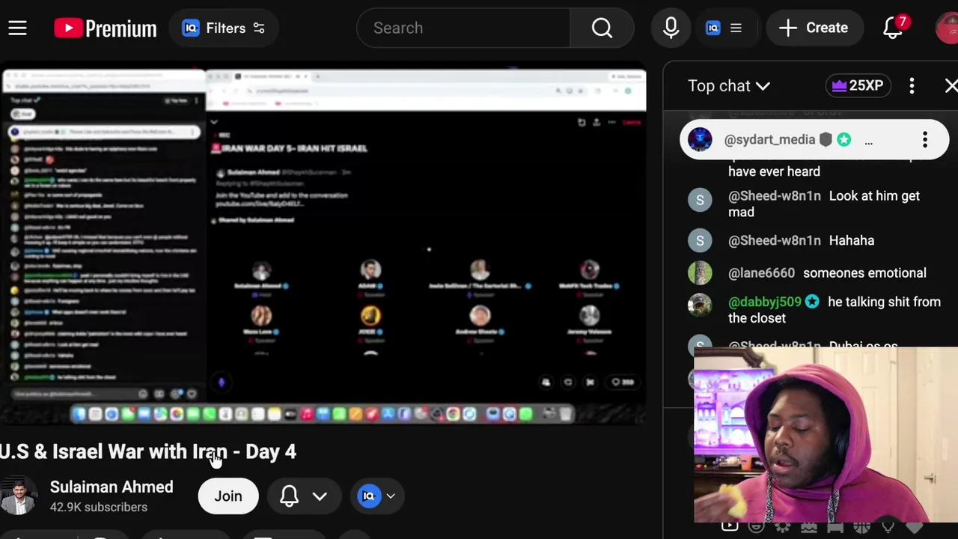Viewport: 958px width, 539px height.
Task: Open options for pinned @sydart_media message
Action: 925,140
